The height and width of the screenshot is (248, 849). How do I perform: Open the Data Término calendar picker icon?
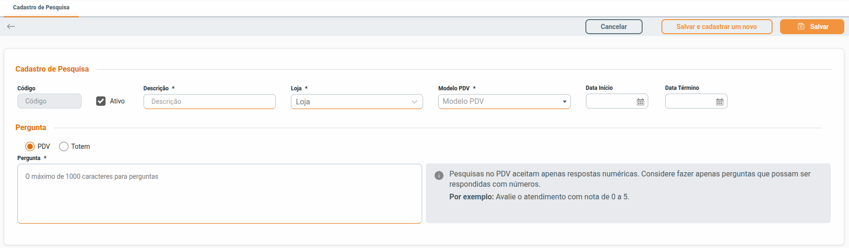click(720, 102)
